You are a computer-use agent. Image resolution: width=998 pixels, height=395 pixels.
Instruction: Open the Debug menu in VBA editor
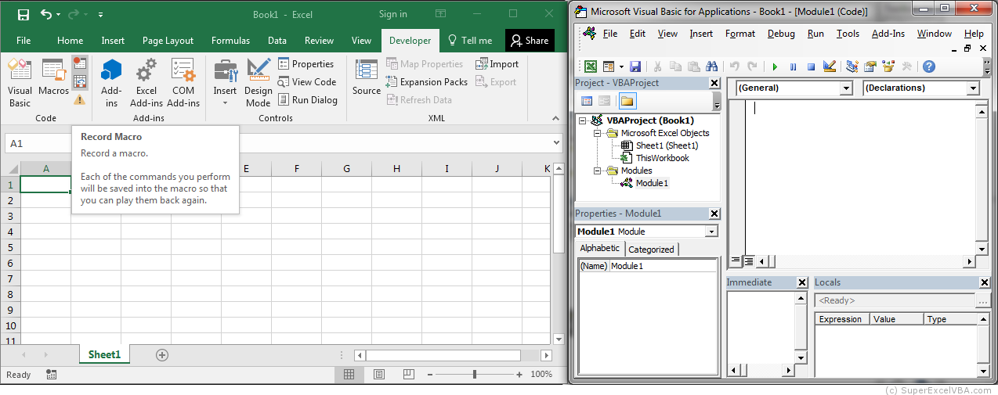(x=781, y=34)
